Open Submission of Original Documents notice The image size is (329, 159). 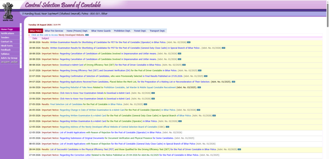[x=117, y=138]
